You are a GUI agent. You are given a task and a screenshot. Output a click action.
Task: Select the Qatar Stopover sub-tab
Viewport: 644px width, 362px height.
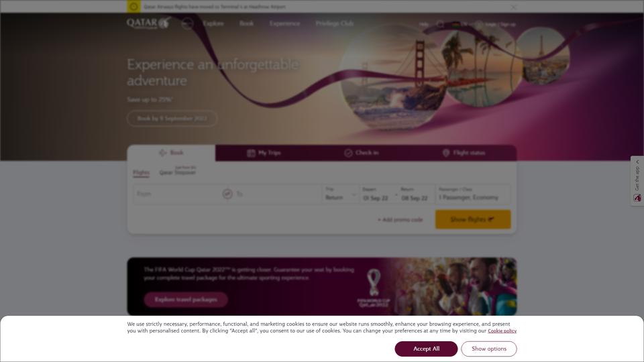point(177,172)
